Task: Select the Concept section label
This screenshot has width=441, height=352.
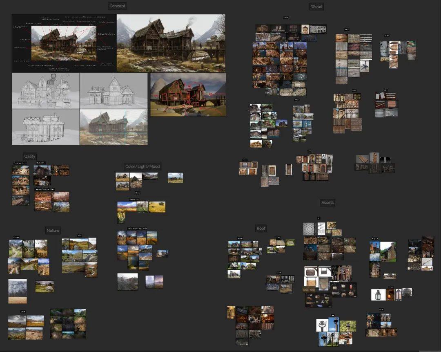Action: (x=117, y=6)
